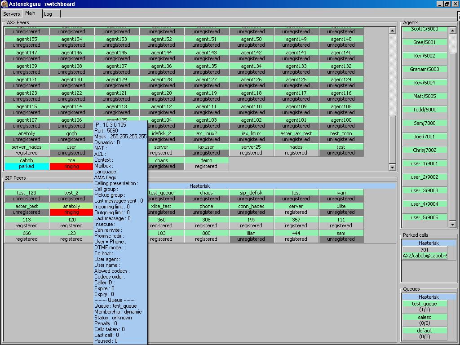The image size is (460, 345).
Task: Click agent ScottG/5000 in Agents list
Action: (x=425, y=31)
